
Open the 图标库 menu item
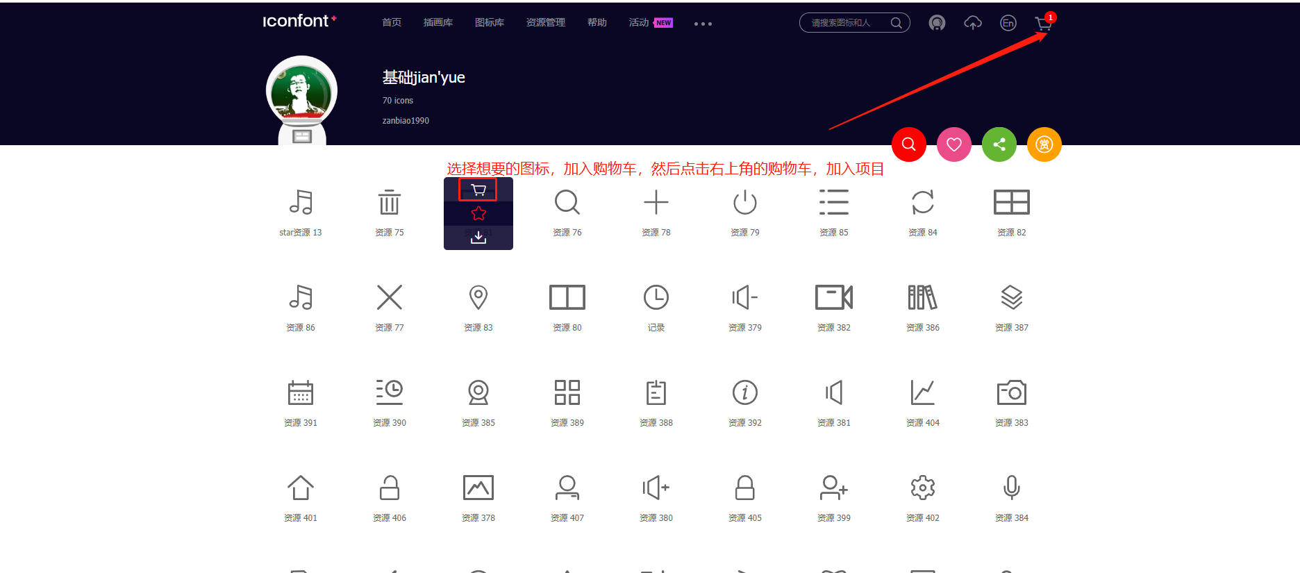point(490,23)
